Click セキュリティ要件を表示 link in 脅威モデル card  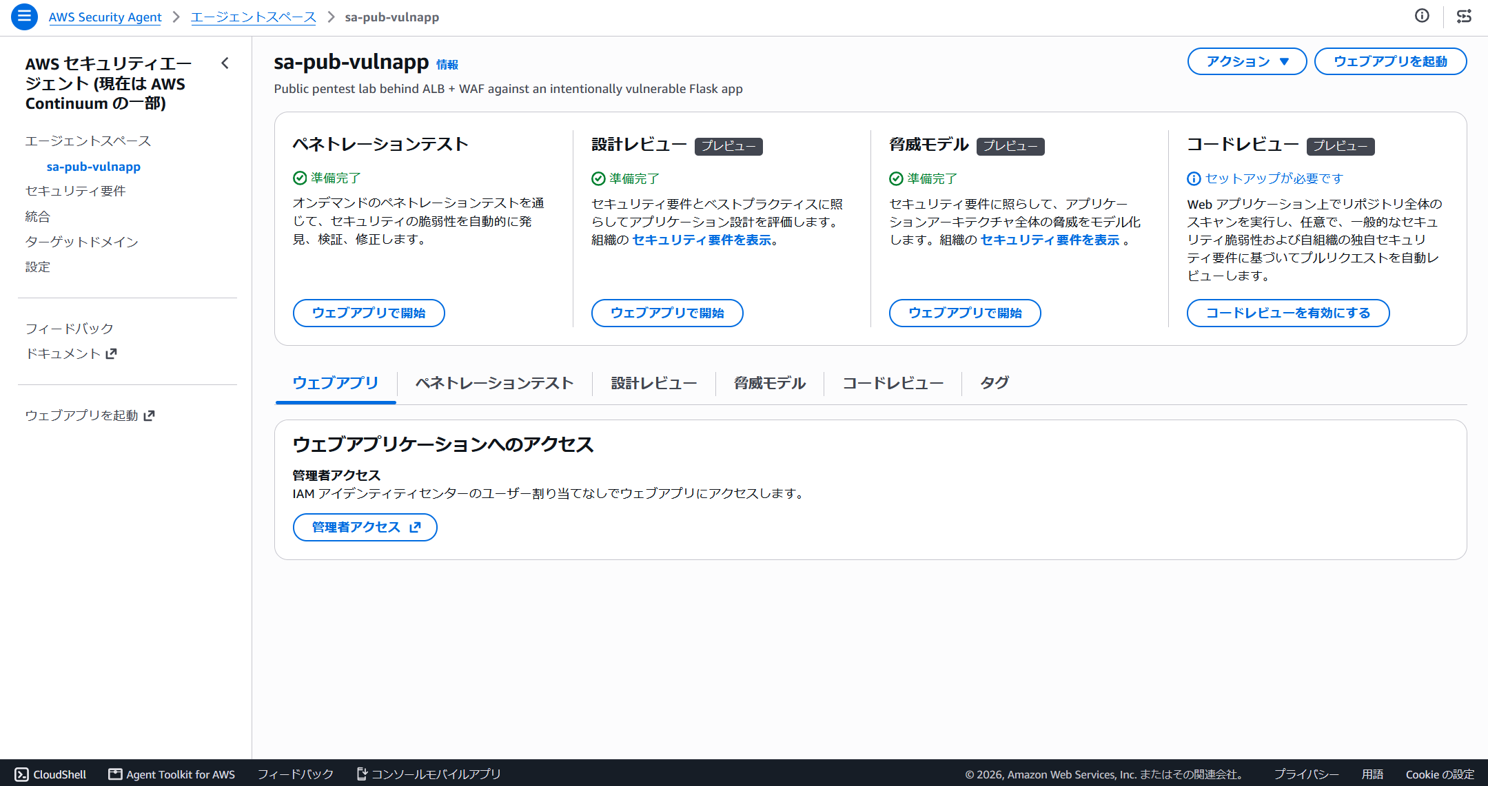(x=1050, y=240)
